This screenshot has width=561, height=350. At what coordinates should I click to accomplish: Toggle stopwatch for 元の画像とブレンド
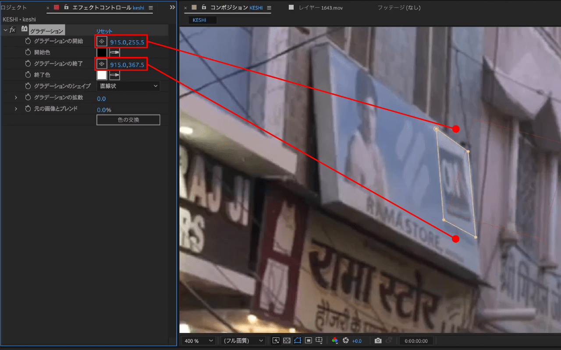coord(28,109)
